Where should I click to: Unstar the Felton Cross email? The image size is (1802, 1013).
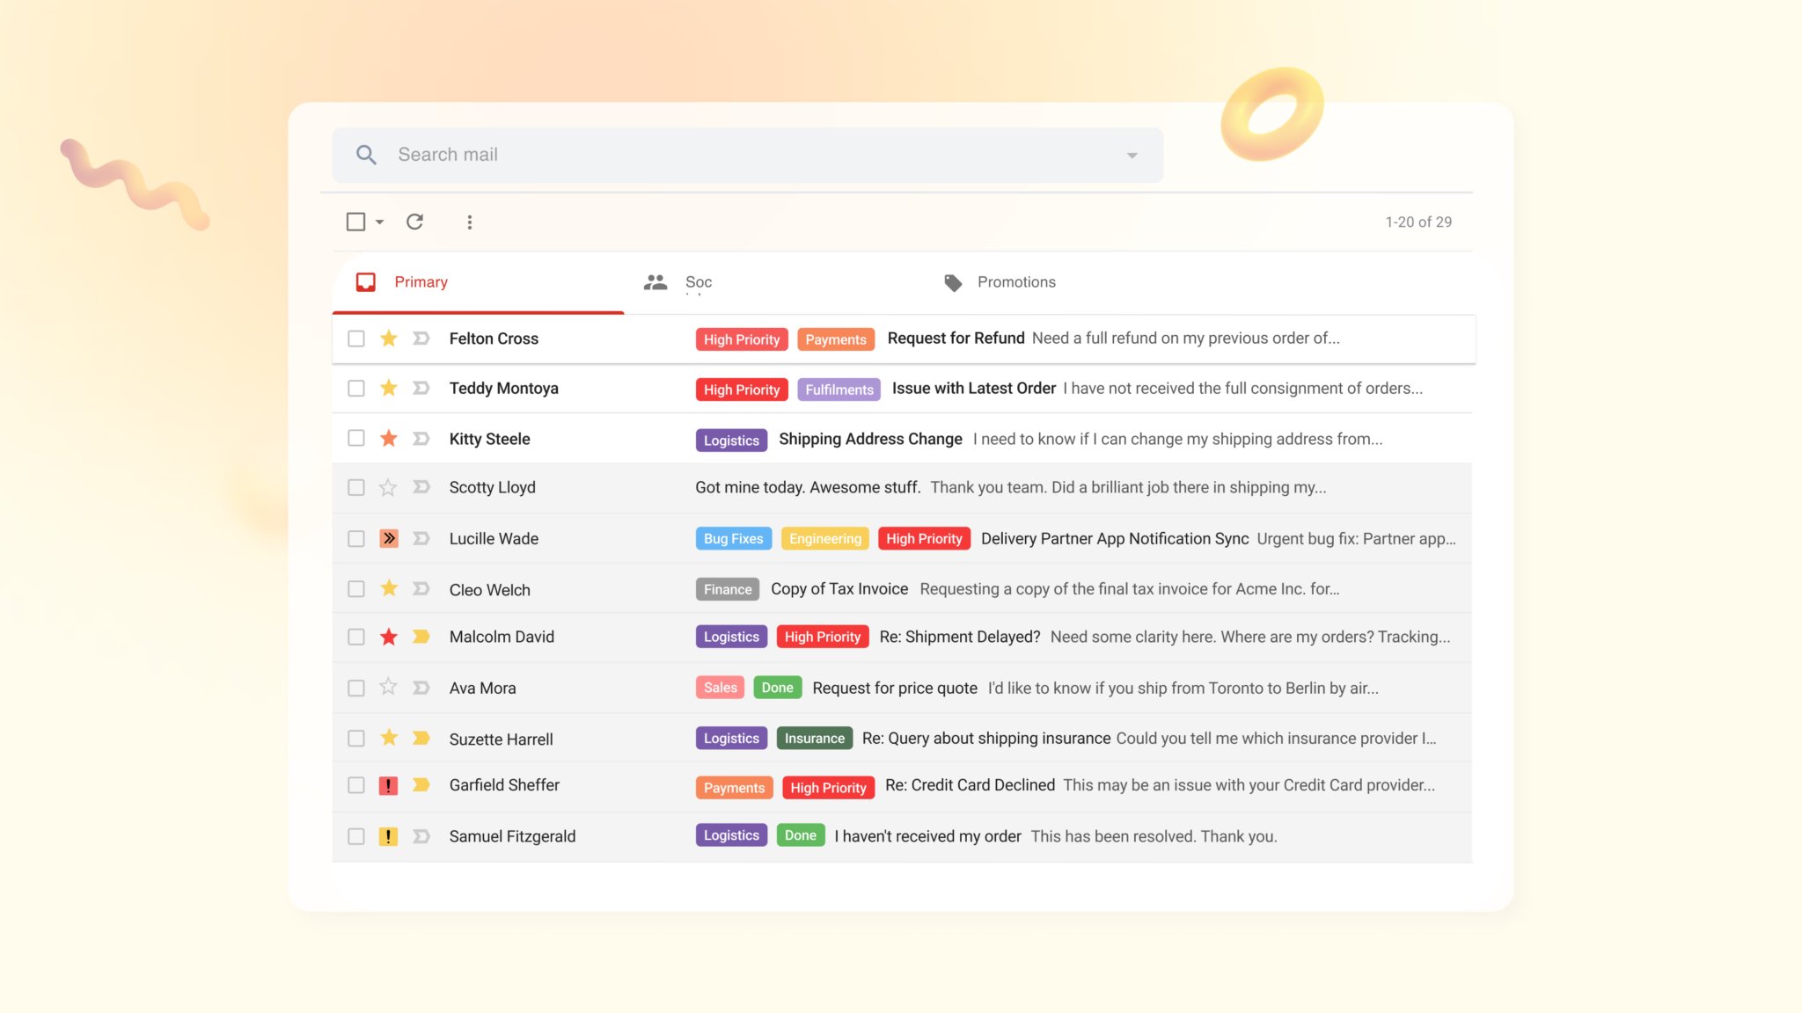pos(388,339)
